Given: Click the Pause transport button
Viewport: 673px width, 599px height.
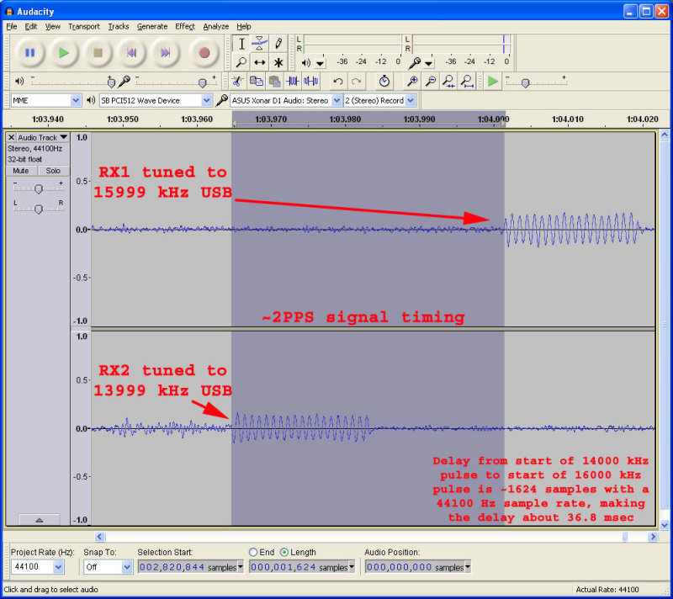Looking at the screenshot, I should (x=29, y=53).
